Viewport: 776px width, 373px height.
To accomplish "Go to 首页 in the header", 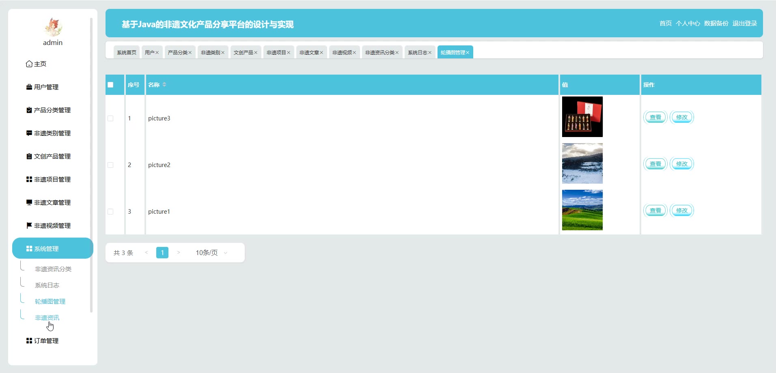I will click(666, 24).
